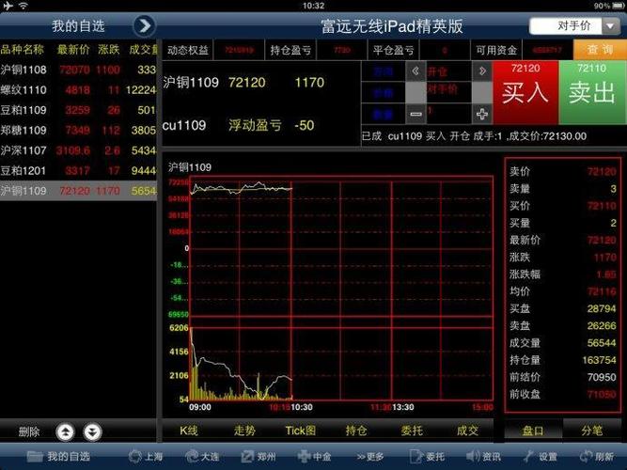Screen dimensions: 627x470
Task: Open 我的自选 folder in bottom bar
Action: click(x=58, y=456)
